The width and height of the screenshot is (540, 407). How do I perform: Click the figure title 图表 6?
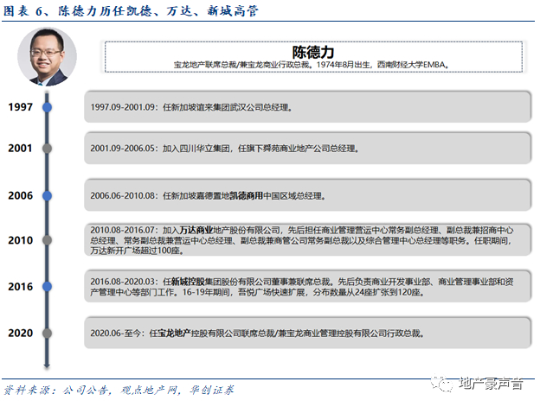[x=131, y=10]
